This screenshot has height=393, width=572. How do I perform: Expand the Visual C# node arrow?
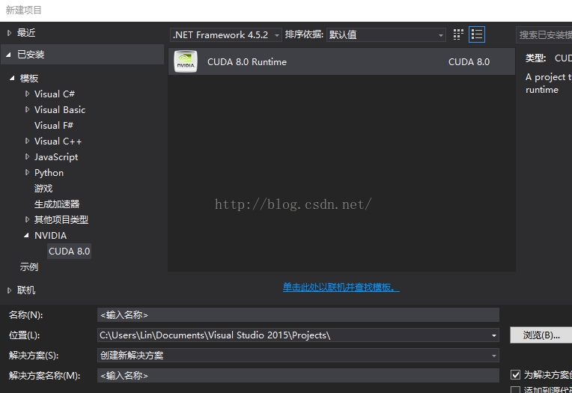[x=28, y=94]
